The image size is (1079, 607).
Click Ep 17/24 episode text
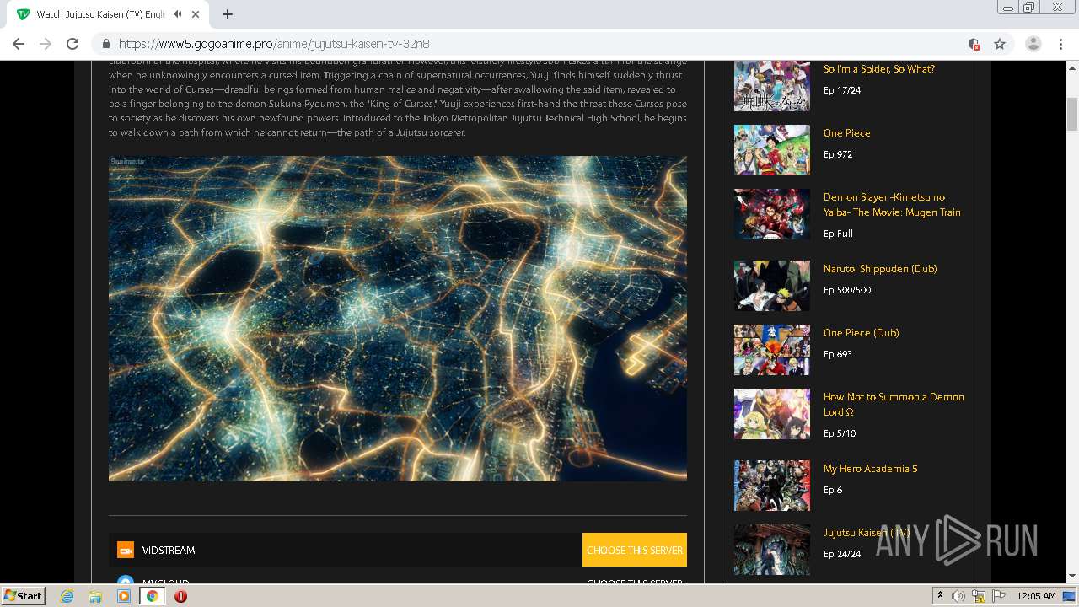tap(842, 90)
